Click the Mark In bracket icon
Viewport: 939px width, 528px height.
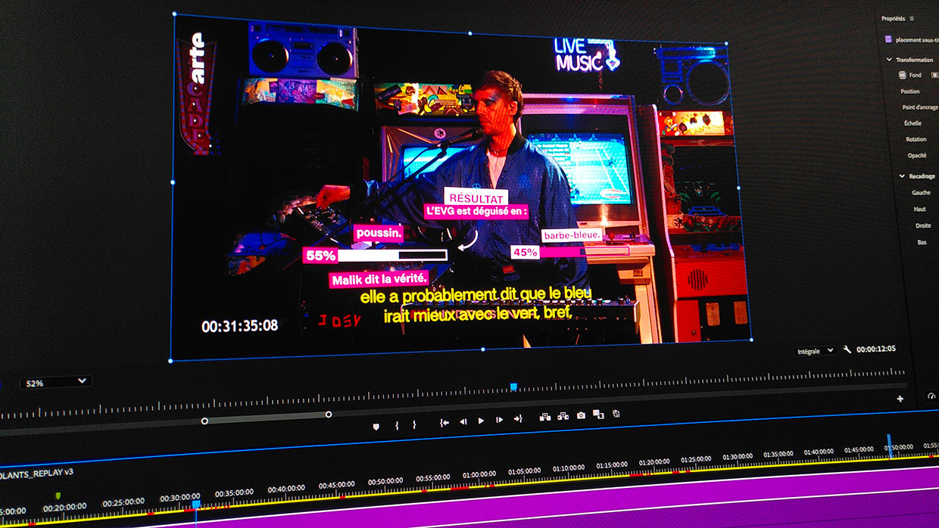397,426
